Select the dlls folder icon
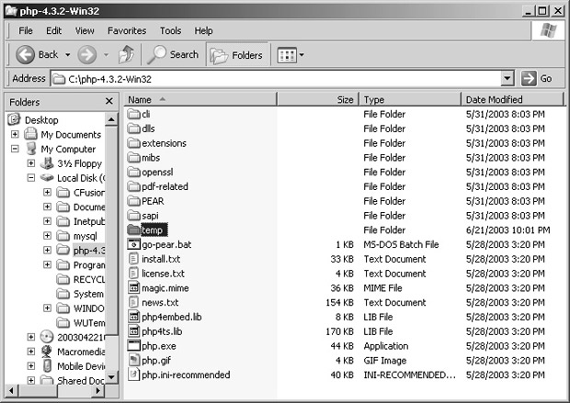The image size is (570, 403). tap(134, 129)
